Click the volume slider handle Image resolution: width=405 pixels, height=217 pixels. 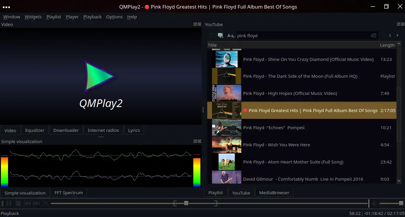point(401,203)
